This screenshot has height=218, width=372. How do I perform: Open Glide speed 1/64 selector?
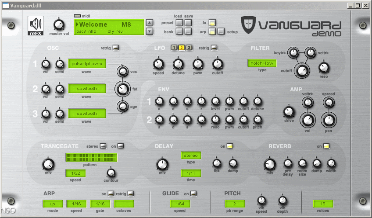tap(180, 204)
